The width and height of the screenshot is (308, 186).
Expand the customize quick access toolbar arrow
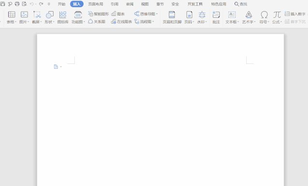tap(49, 4)
